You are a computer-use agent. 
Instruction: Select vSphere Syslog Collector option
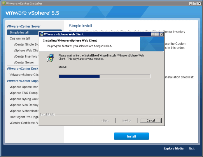24,99
